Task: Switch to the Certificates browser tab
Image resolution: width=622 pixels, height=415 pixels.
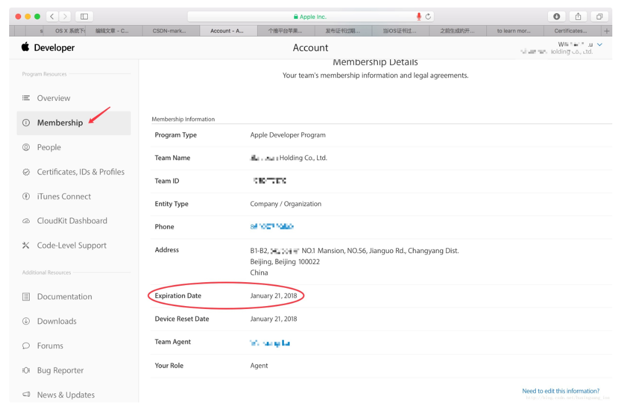Action: pos(570,30)
